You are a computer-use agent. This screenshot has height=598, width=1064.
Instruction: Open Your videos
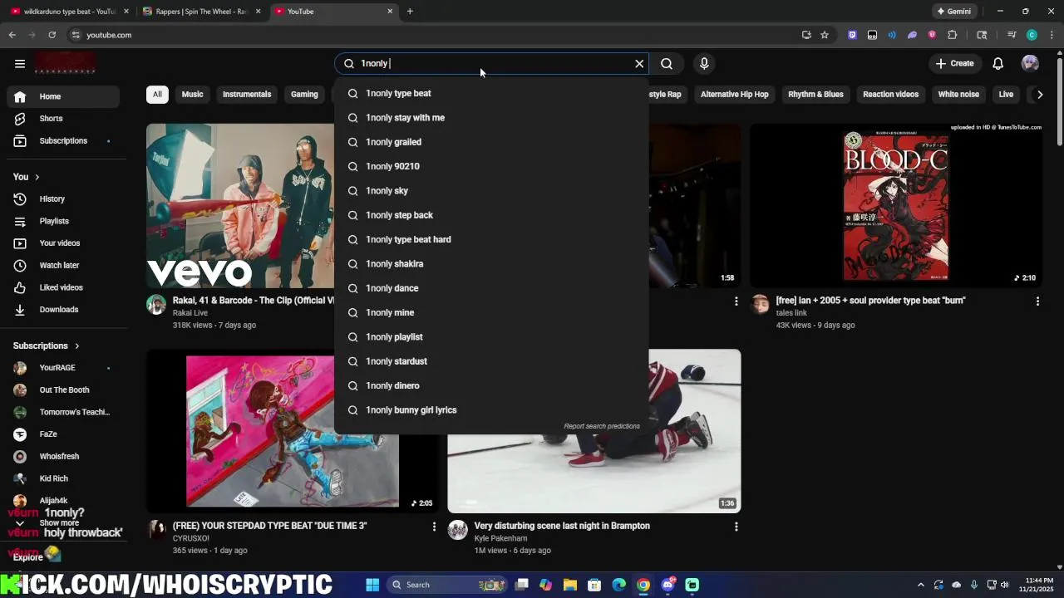point(63,243)
